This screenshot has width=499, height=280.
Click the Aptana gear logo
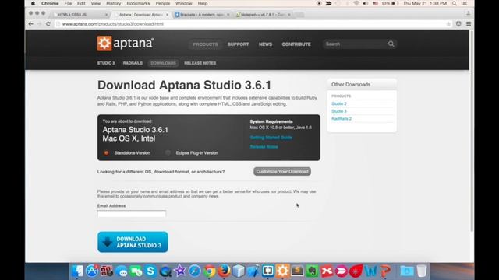pyautogui.click(x=104, y=44)
